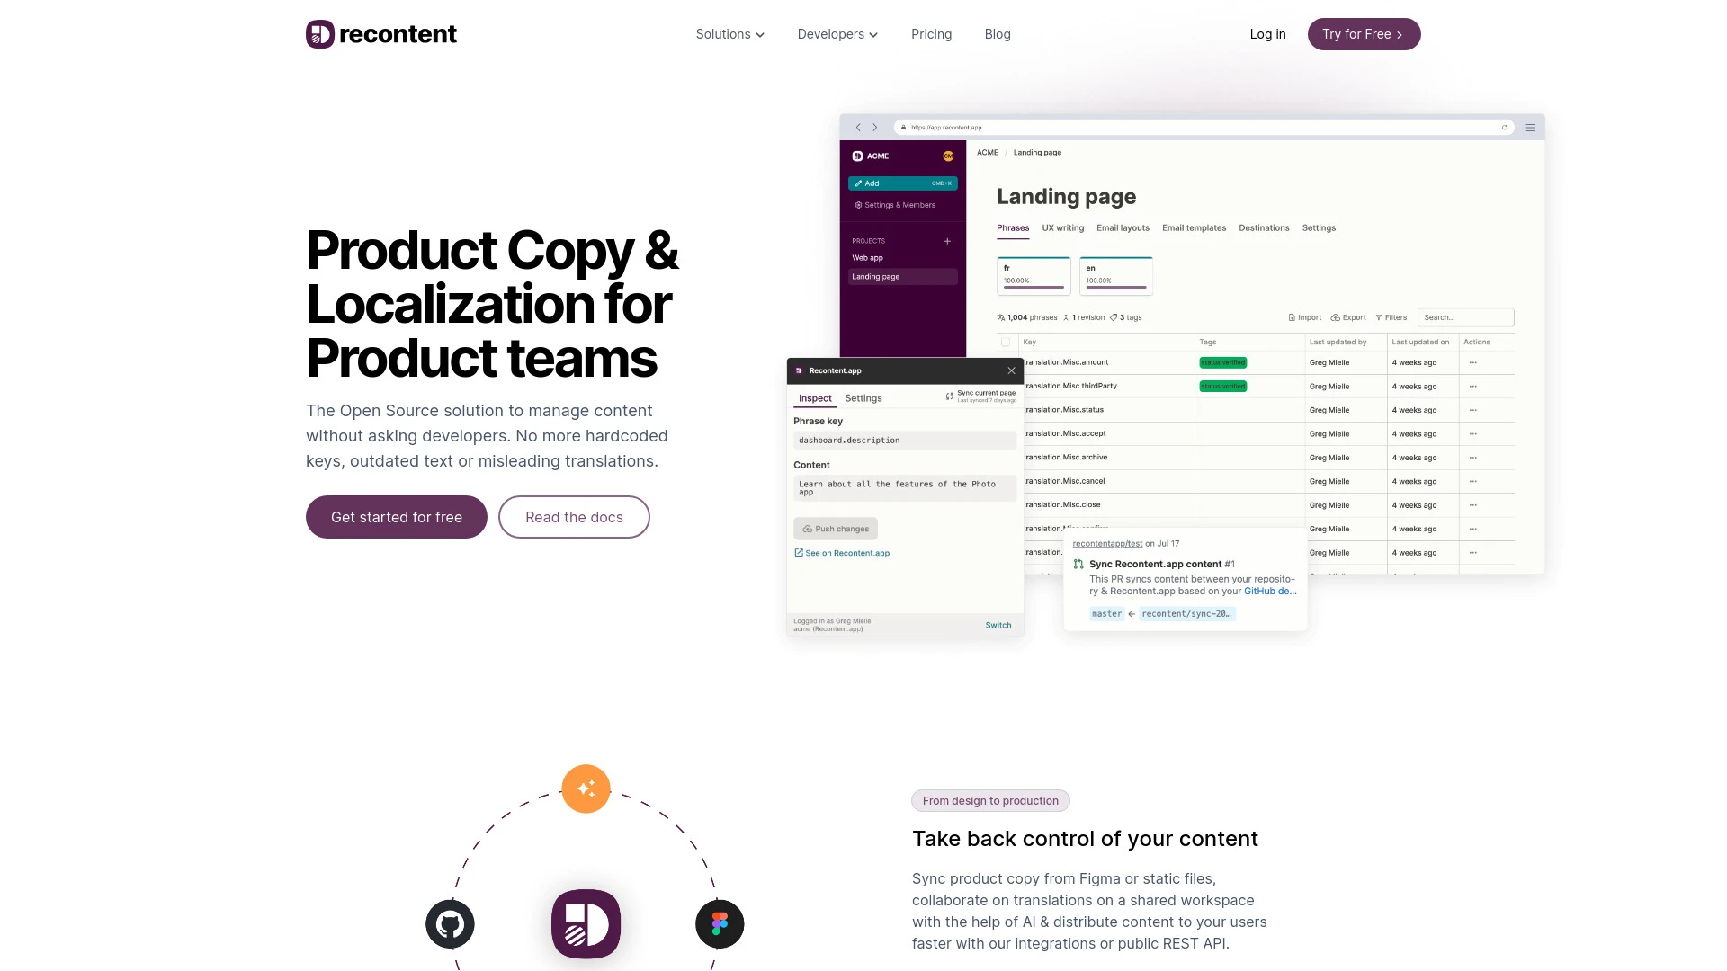Select the Phrases tab in Landing page

(1013, 227)
